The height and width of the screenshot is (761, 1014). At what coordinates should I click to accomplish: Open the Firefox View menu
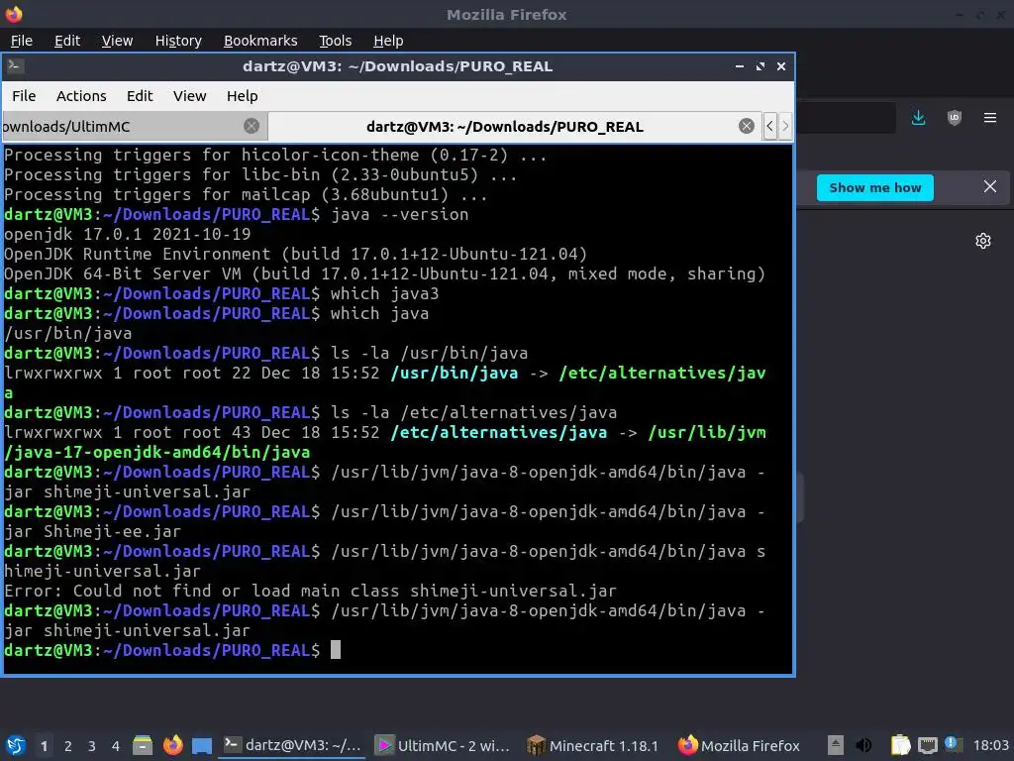point(117,41)
